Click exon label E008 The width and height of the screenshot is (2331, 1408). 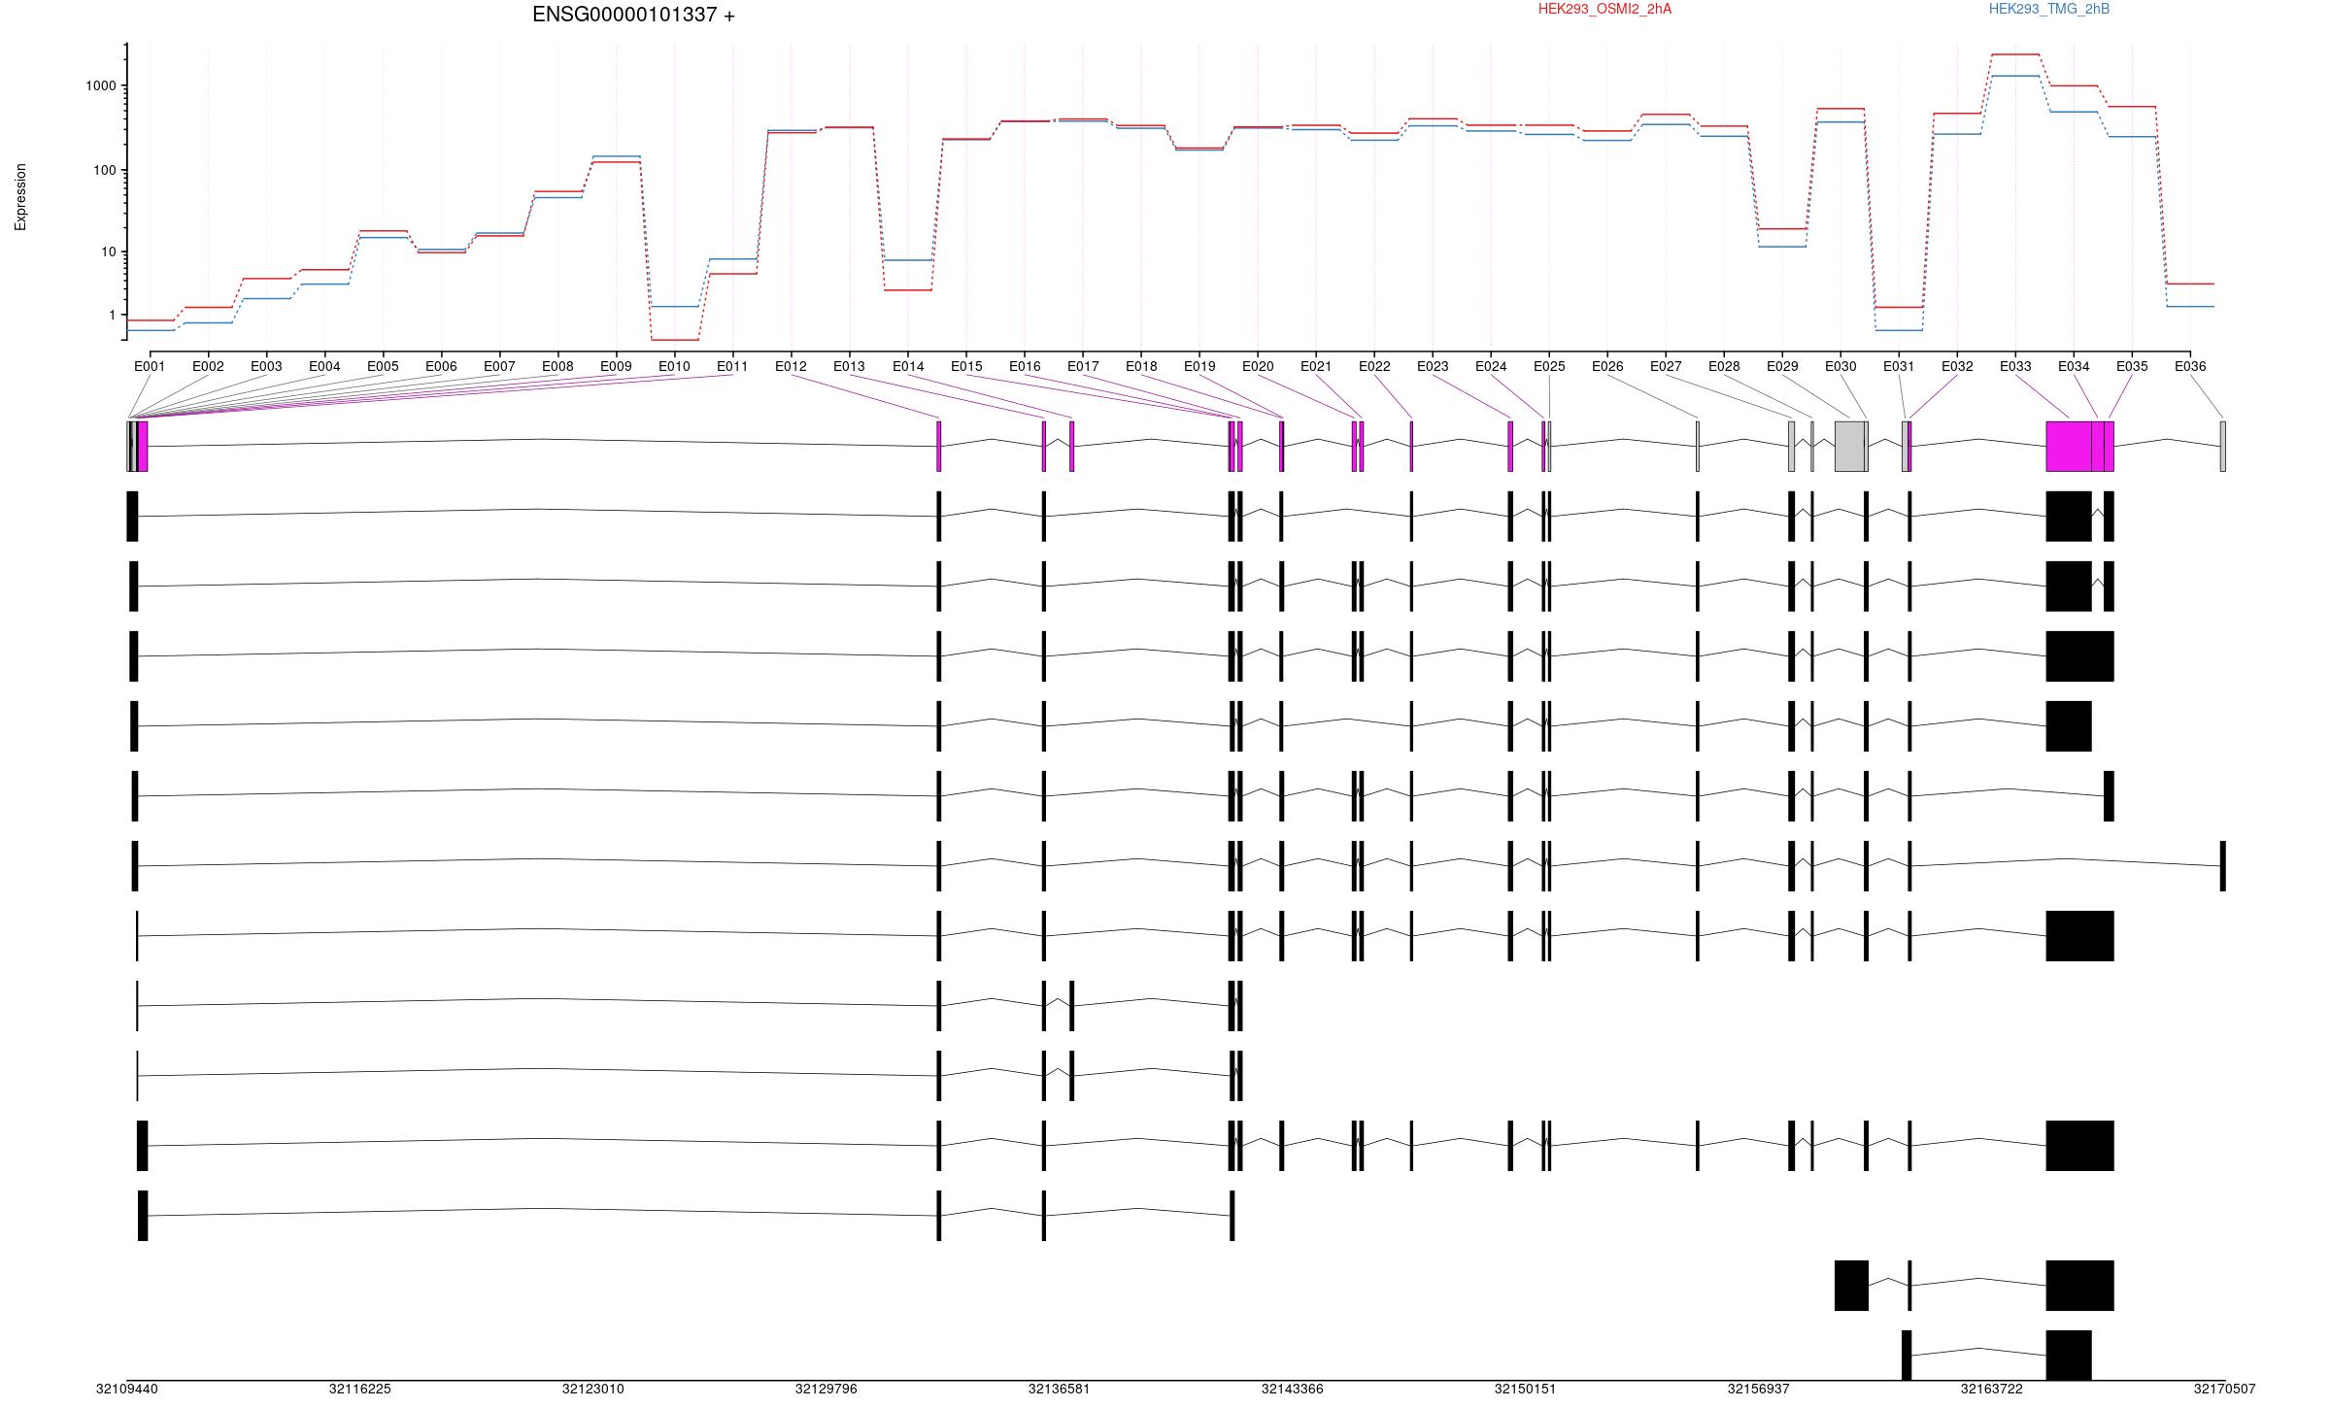pyautogui.click(x=557, y=366)
